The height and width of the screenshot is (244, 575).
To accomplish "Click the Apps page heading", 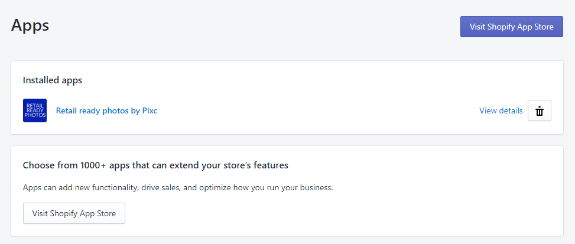I will tap(30, 25).
